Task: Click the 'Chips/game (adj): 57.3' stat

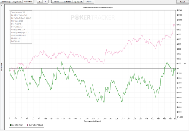Action: pos(20,32)
